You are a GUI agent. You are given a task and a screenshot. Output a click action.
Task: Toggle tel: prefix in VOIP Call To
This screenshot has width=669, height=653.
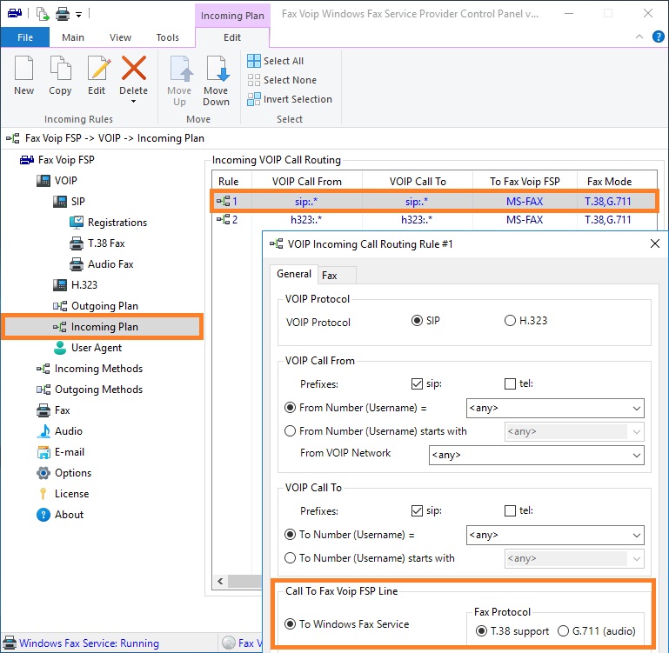pos(510,510)
